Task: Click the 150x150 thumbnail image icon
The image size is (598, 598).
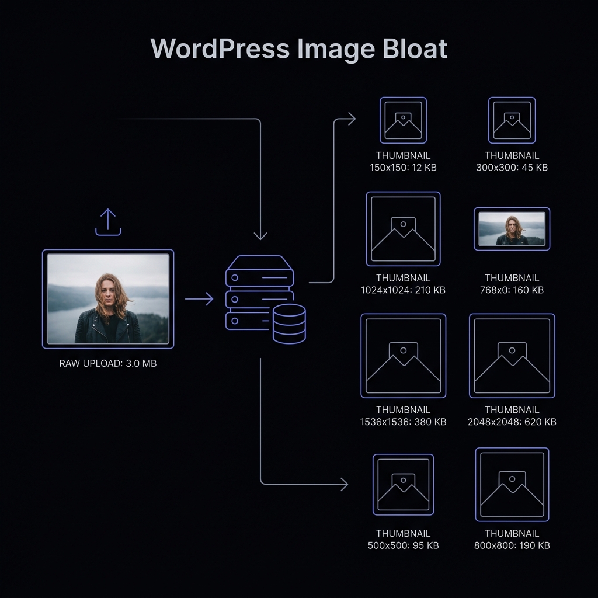Action: click(x=403, y=120)
